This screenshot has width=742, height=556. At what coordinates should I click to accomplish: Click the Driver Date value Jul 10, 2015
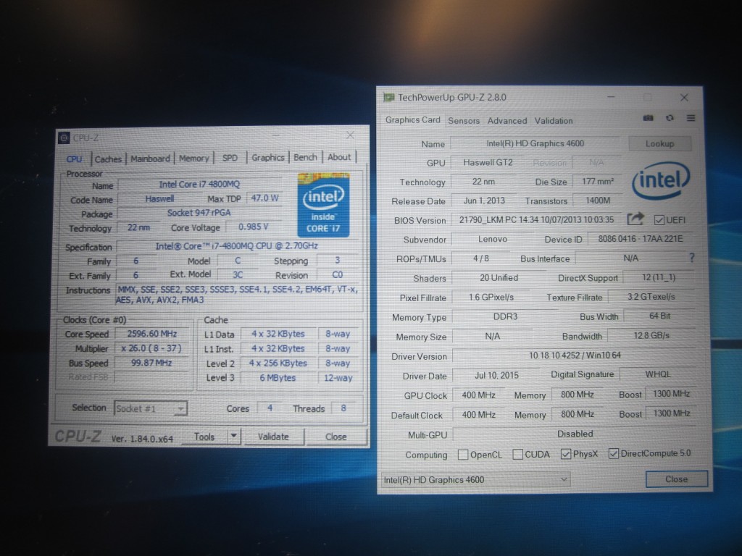(x=497, y=376)
